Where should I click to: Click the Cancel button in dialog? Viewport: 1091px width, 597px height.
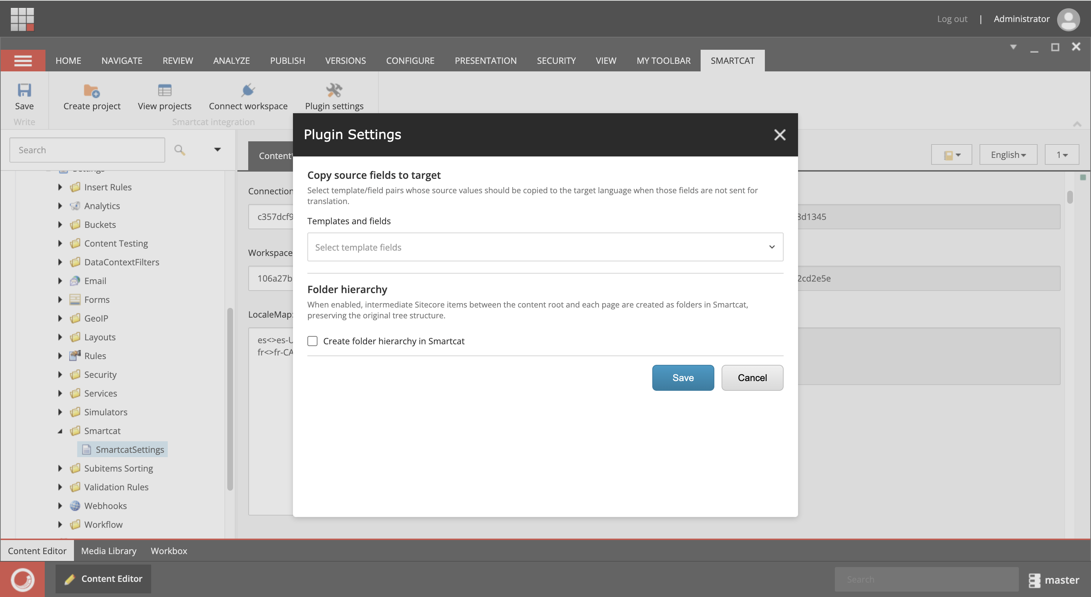(x=752, y=378)
